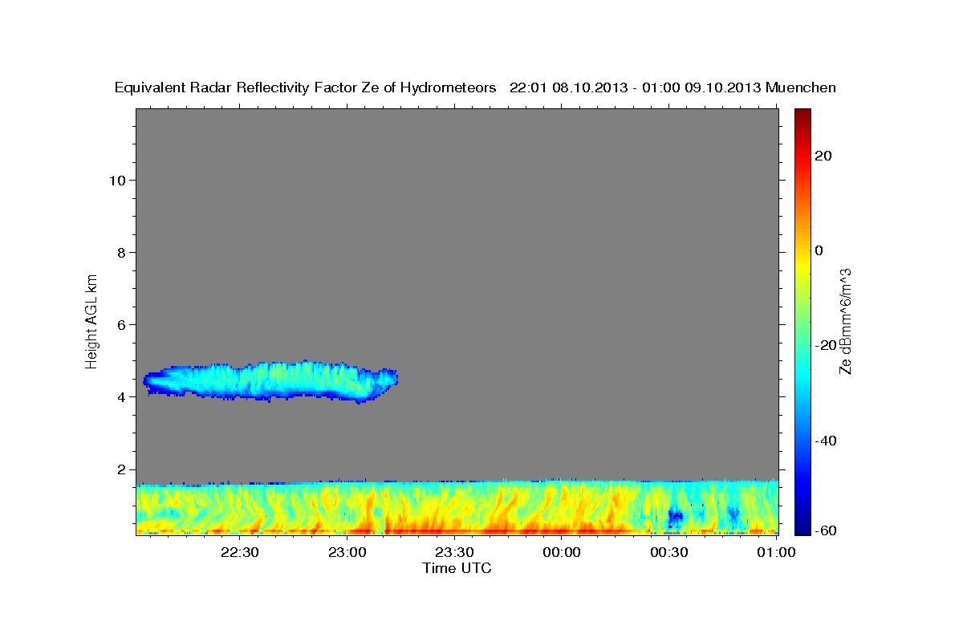Image resolution: width=963 pixels, height=642 pixels.
Task: Click the 22:30 time tick label
Action: coord(240,552)
